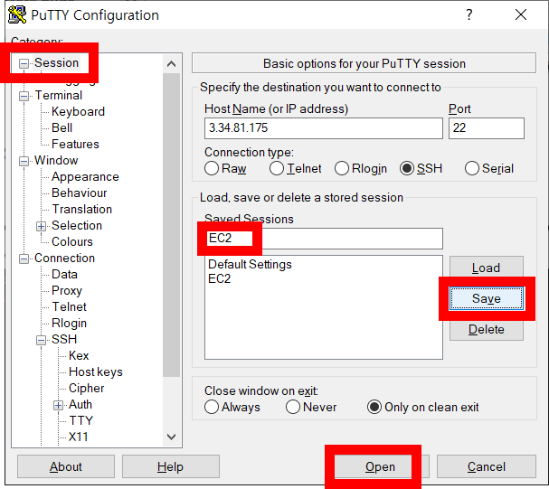
Task: Open the Behaviour settings category
Action: 79,193
